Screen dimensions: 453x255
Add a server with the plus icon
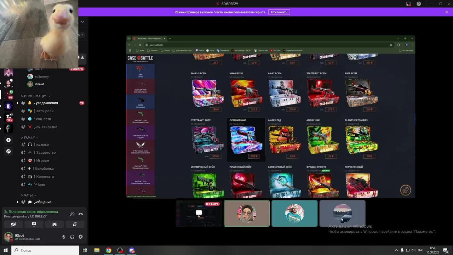click(x=8, y=140)
